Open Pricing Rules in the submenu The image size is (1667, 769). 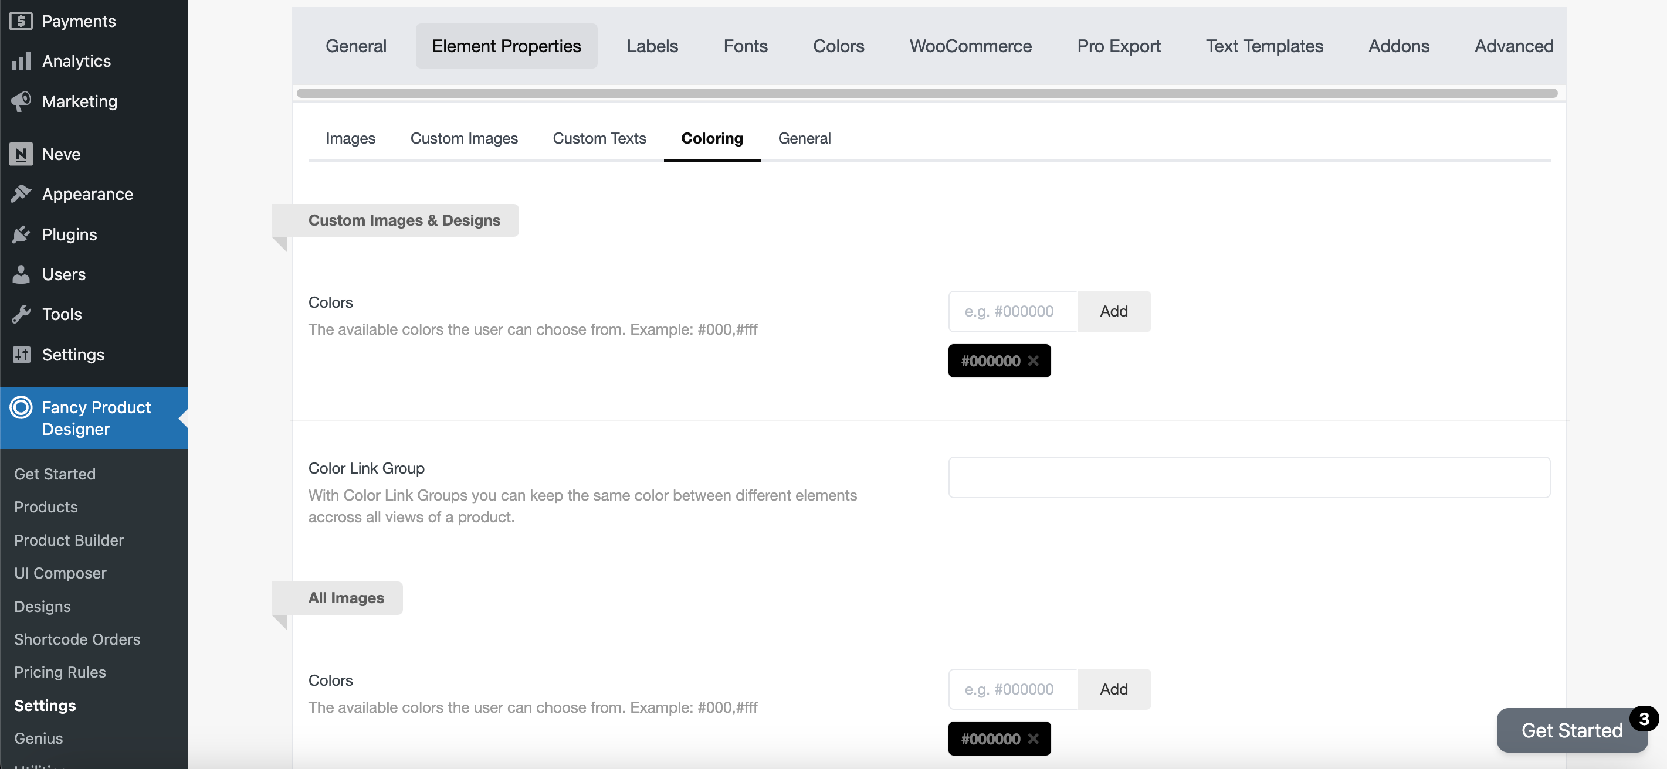pyautogui.click(x=60, y=672)
